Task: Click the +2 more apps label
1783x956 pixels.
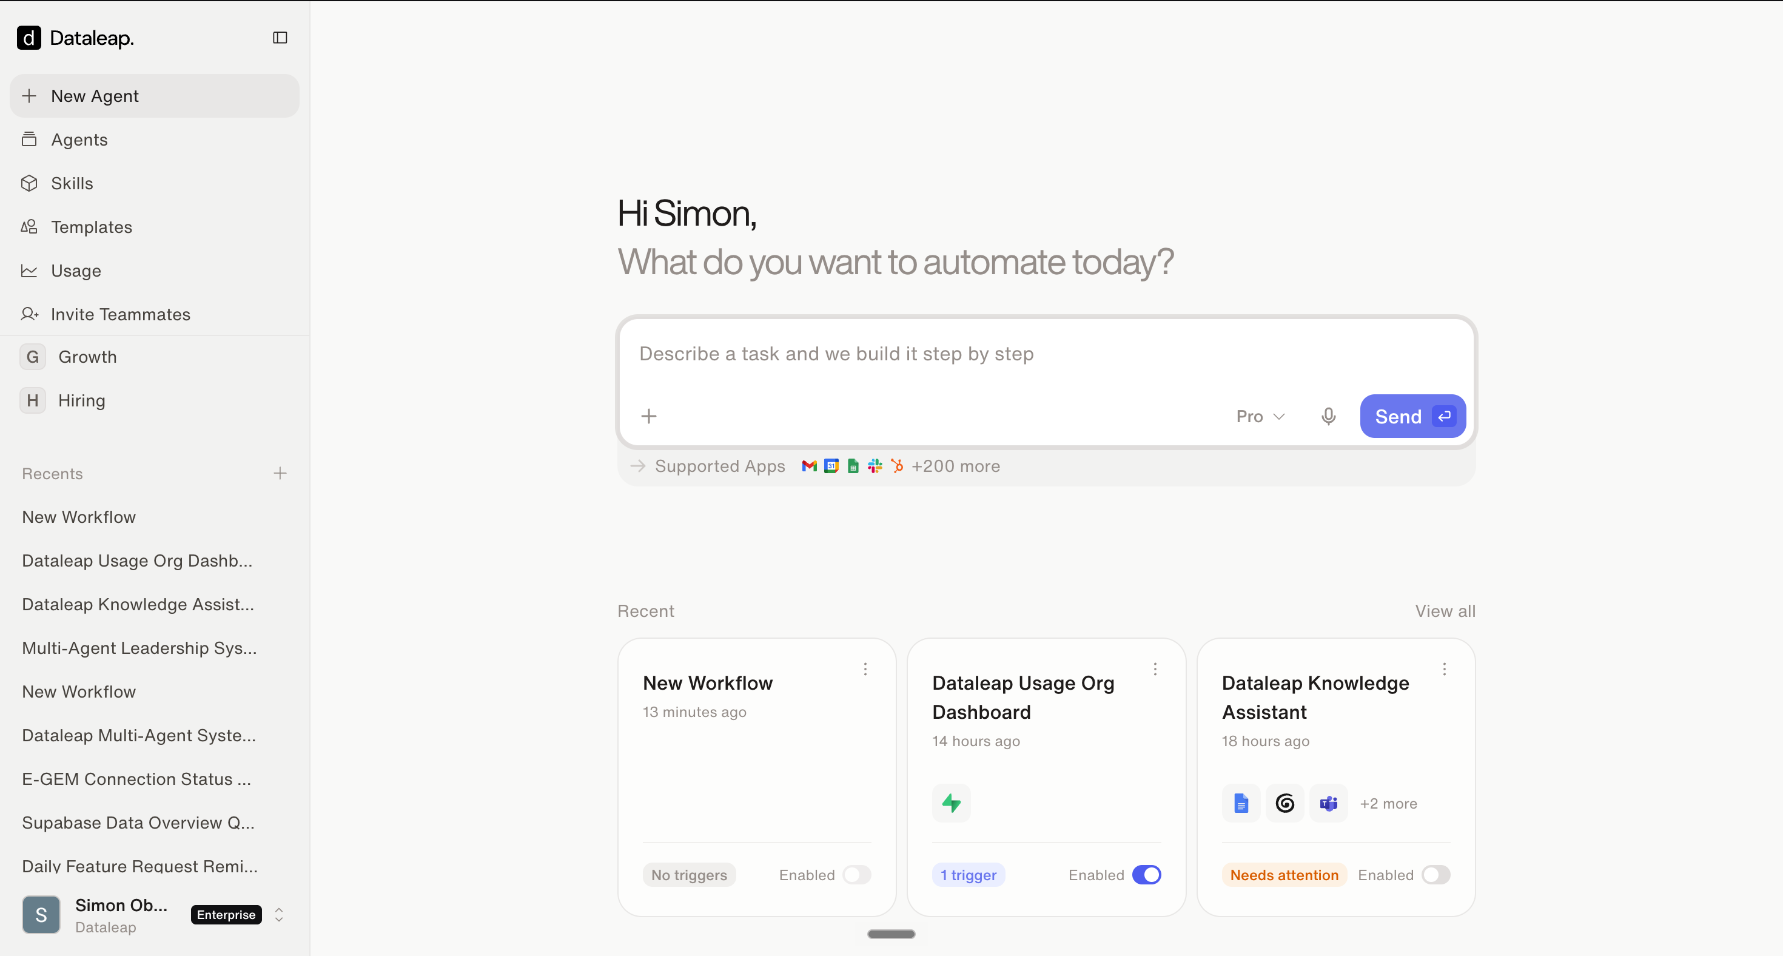Action: (x=1388, y=803)
